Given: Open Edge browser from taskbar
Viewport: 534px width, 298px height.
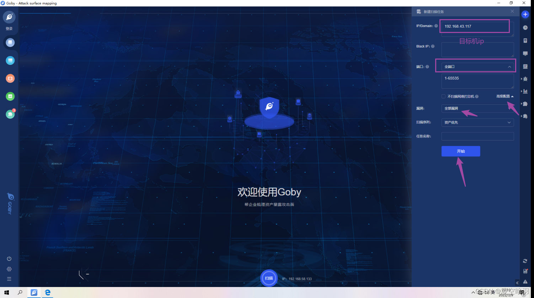Looking at the screenshot, I should pos(47,293).
